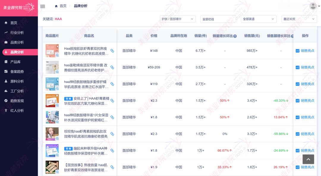Click the keyword HAA label
This screenshot has height=176, width=321.
pyautogui.click(x=58, y=19)
